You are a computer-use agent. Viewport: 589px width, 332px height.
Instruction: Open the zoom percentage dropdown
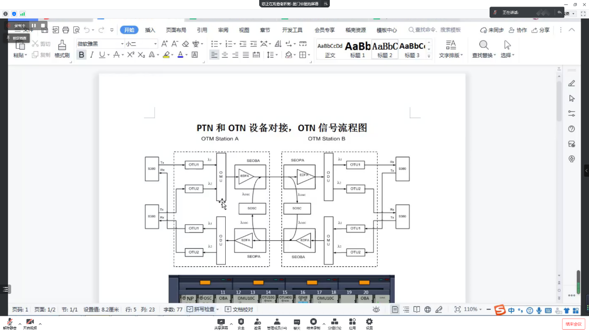tap(481, 309)
